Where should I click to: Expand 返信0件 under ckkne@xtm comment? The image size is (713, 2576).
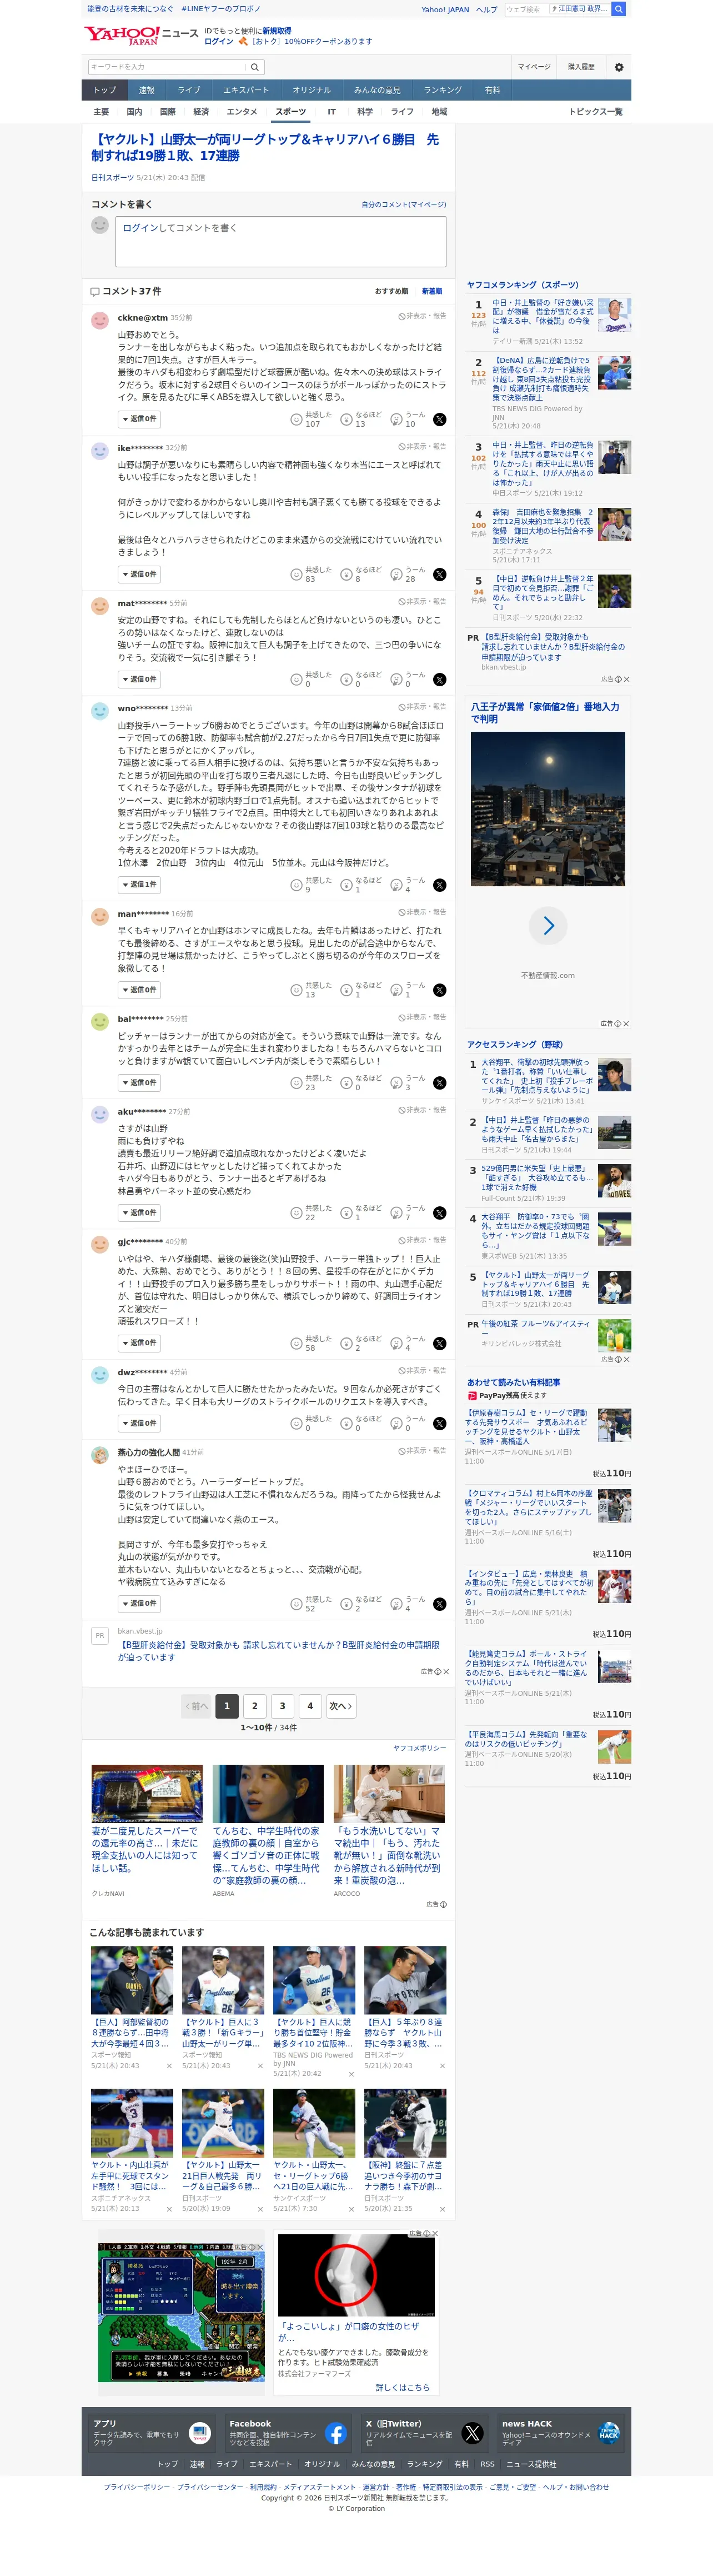click(139, 419)
